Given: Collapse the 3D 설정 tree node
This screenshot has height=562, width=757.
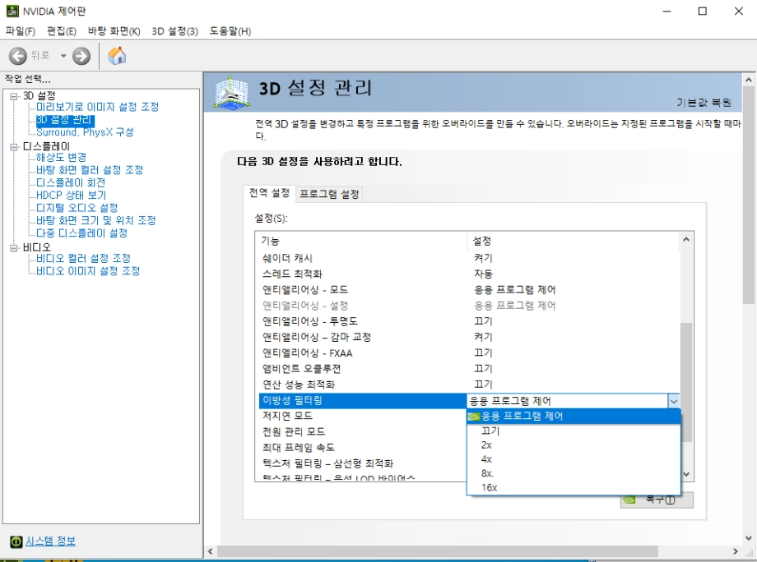Looking at the screenshot, I should point(13,96).
